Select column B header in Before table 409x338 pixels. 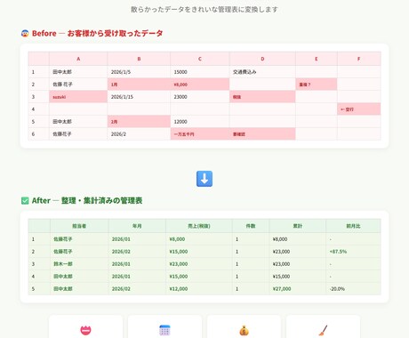tap(139, 59)
